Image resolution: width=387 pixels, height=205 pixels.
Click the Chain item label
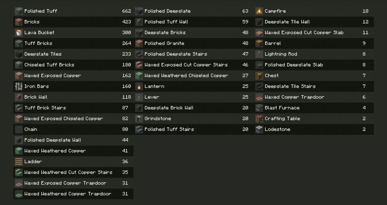click(x=31, y=129)
